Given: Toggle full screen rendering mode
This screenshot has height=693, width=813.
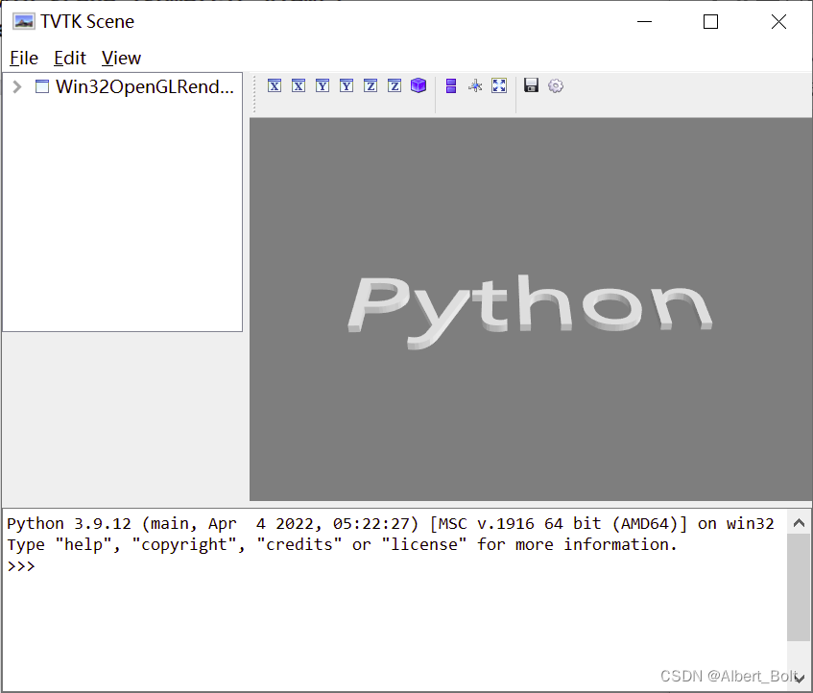Looking at the screenshot, I should click(x=498, y=85).
